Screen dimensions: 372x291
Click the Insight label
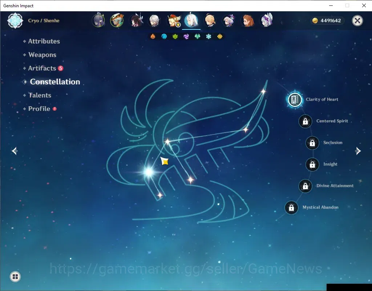pos(330,164)
